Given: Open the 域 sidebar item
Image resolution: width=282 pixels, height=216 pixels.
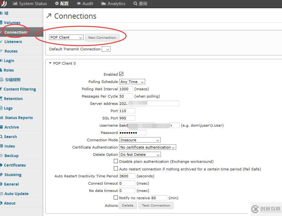Looking at the screenshot, I should pos(22,13).
